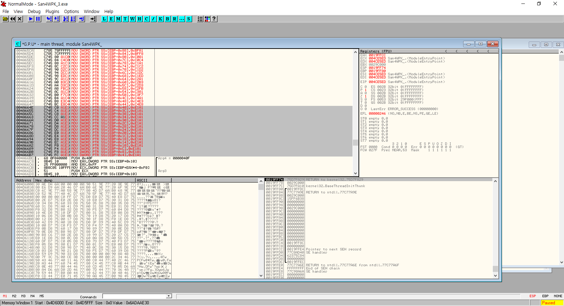Restart the program with the rewind icon
This screenshot has width=564, height=306.
point(13,19)
